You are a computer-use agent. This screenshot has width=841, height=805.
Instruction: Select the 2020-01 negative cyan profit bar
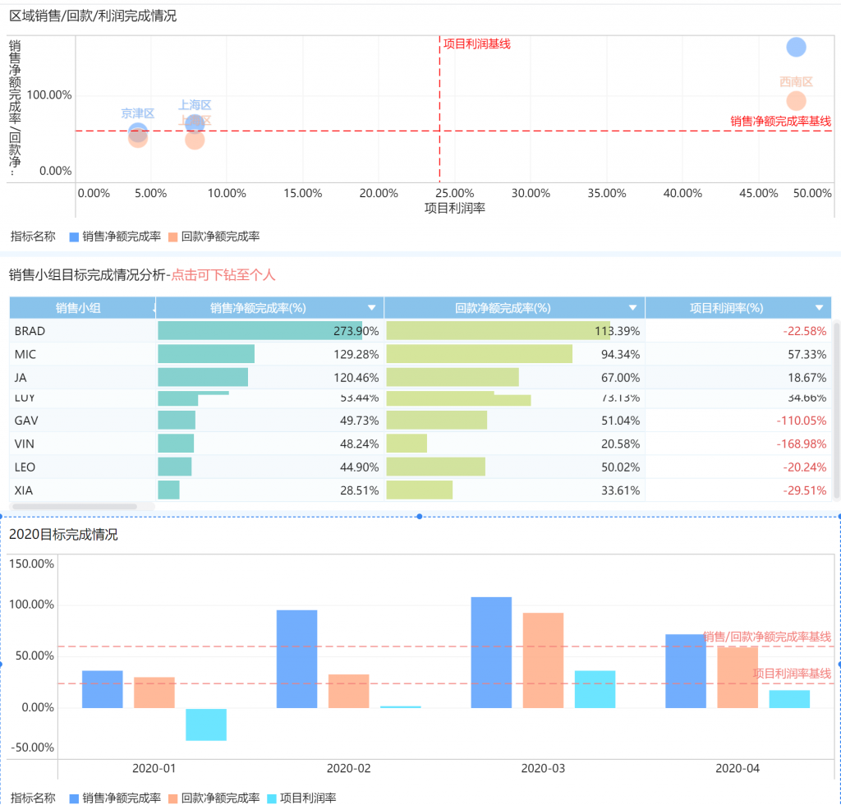[x=206, y=724]
